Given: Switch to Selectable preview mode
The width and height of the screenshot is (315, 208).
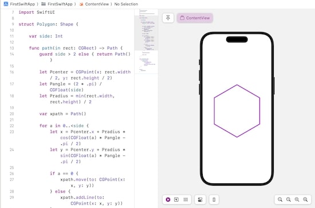Looking at the screenshot, I should click(176, 199).
